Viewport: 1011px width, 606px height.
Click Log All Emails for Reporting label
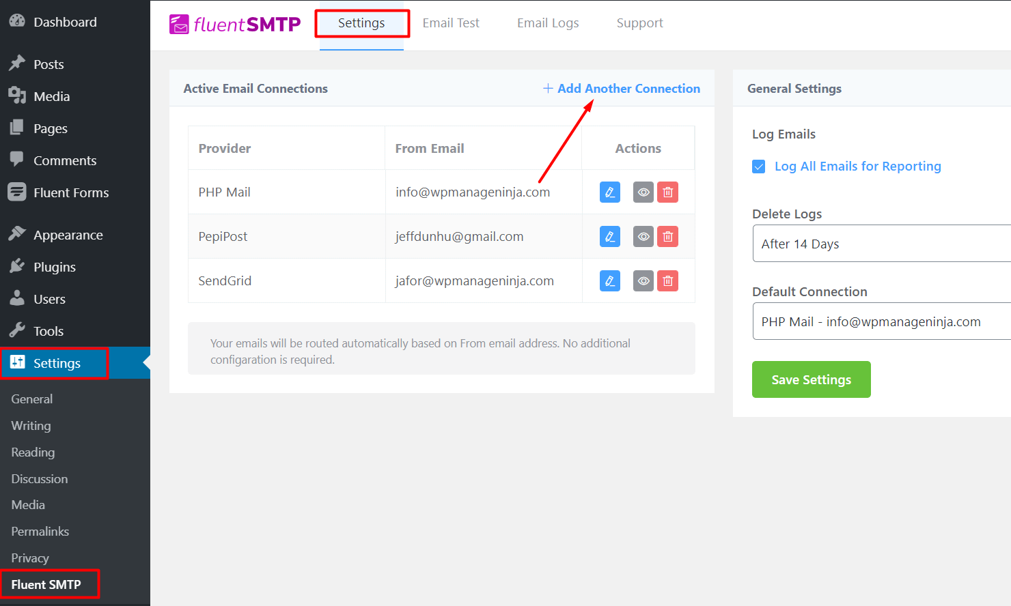[x=858, y=167]
